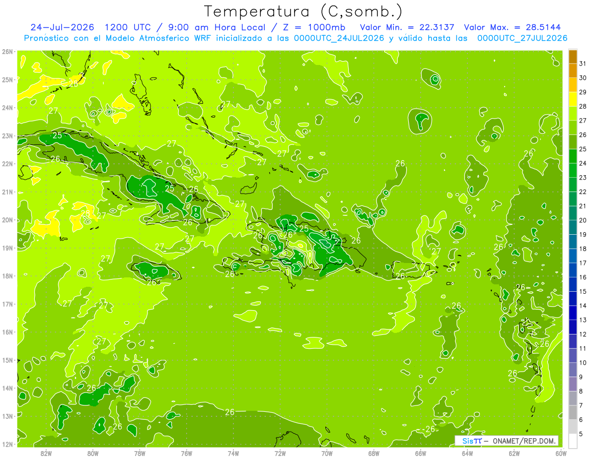Click color scale label "5"

581,434
